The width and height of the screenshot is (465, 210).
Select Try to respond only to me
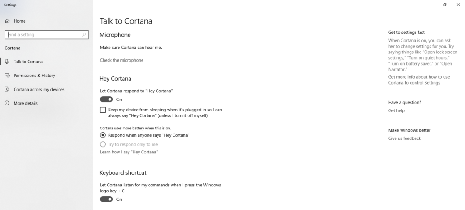(x=103, y=144)
